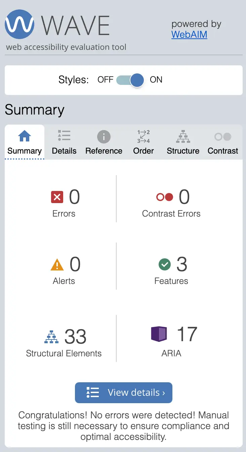Select the Summary home icon
This screenshot has width=246, height=452.
(x=24, y=136)
